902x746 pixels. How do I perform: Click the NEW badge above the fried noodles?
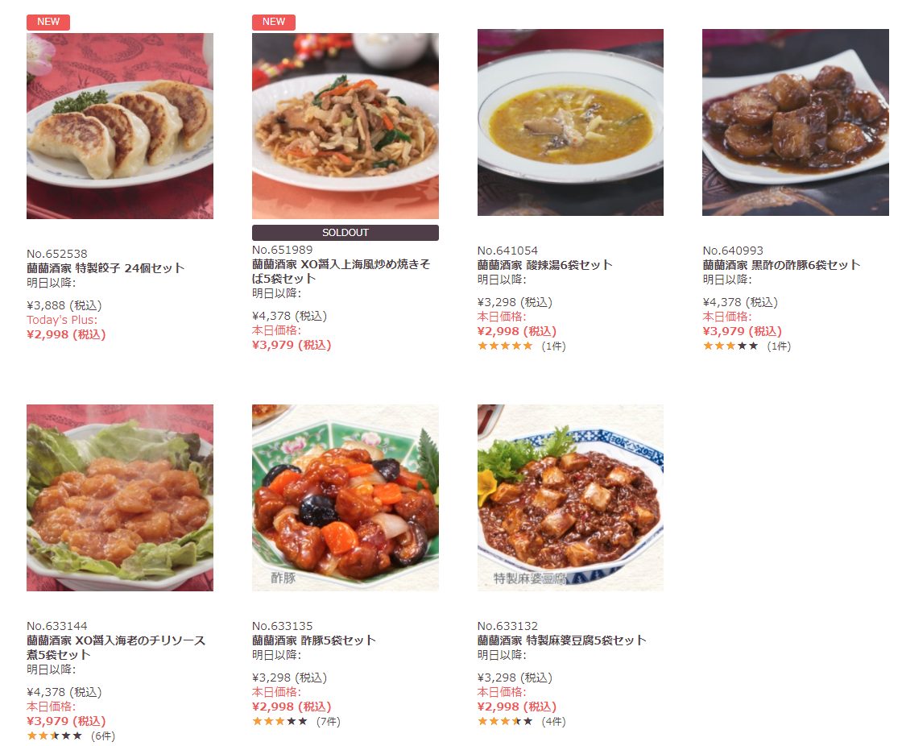coord(274,22)
